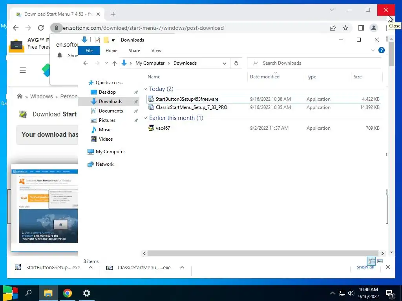The width and height of the screenshot is (402, 301).
Task: Open the File tab in Explorer ribbon
Action: (x=89, y=51)
